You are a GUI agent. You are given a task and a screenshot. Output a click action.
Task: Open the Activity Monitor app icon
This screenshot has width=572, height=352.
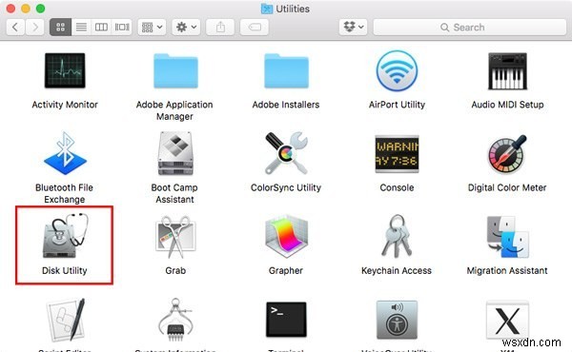click(x=65, y=70)
